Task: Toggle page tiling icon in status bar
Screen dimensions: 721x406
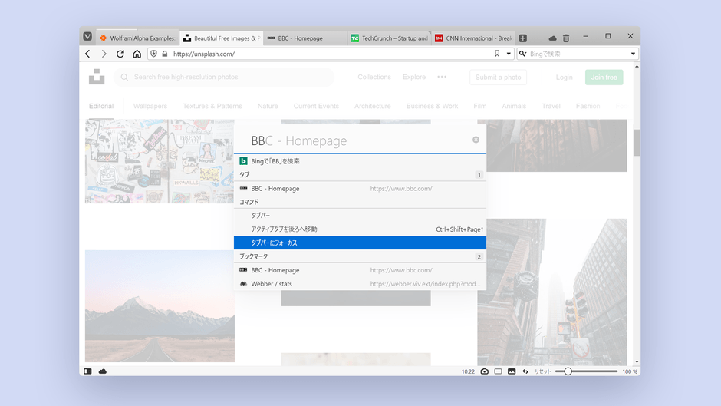Action: click(x=498, y=371)
